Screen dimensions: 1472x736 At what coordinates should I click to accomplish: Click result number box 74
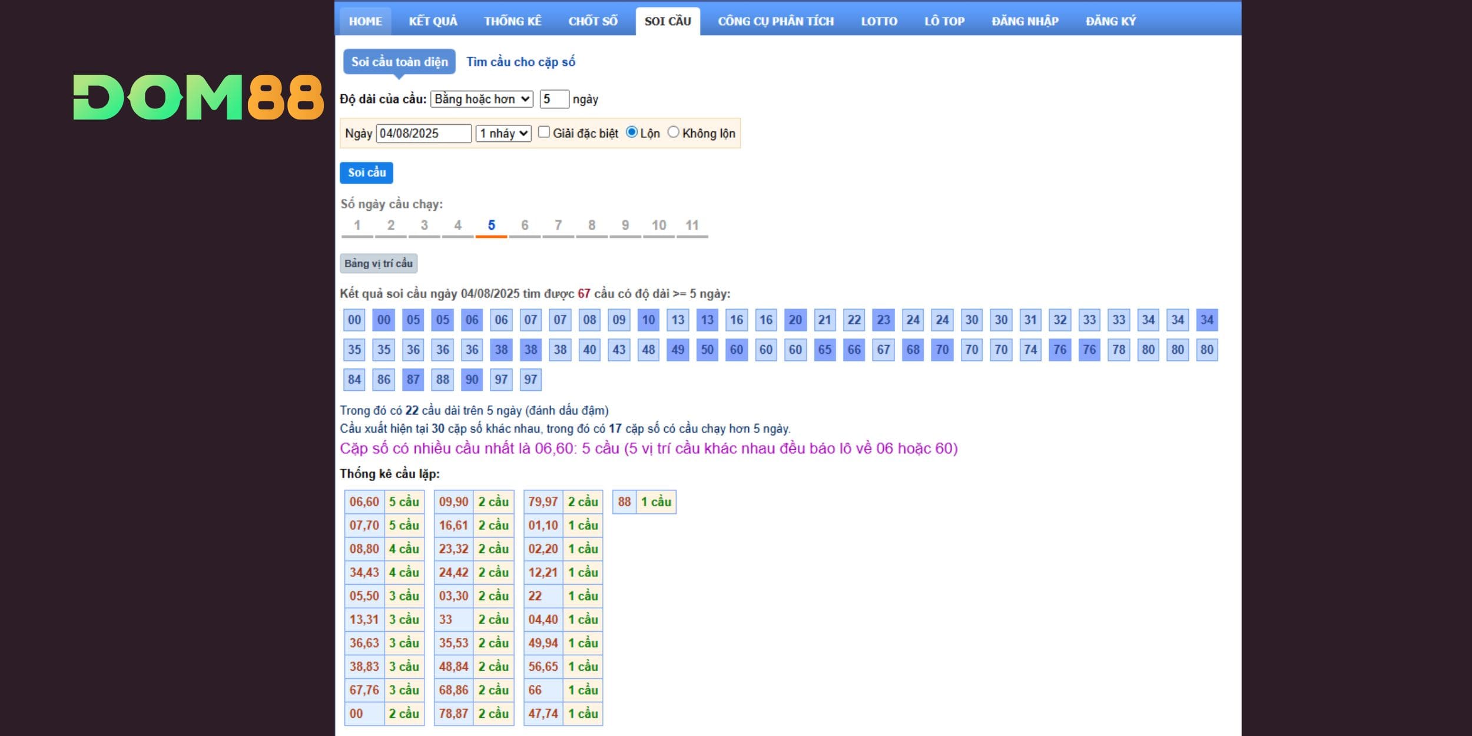(x=1030, y=350)
